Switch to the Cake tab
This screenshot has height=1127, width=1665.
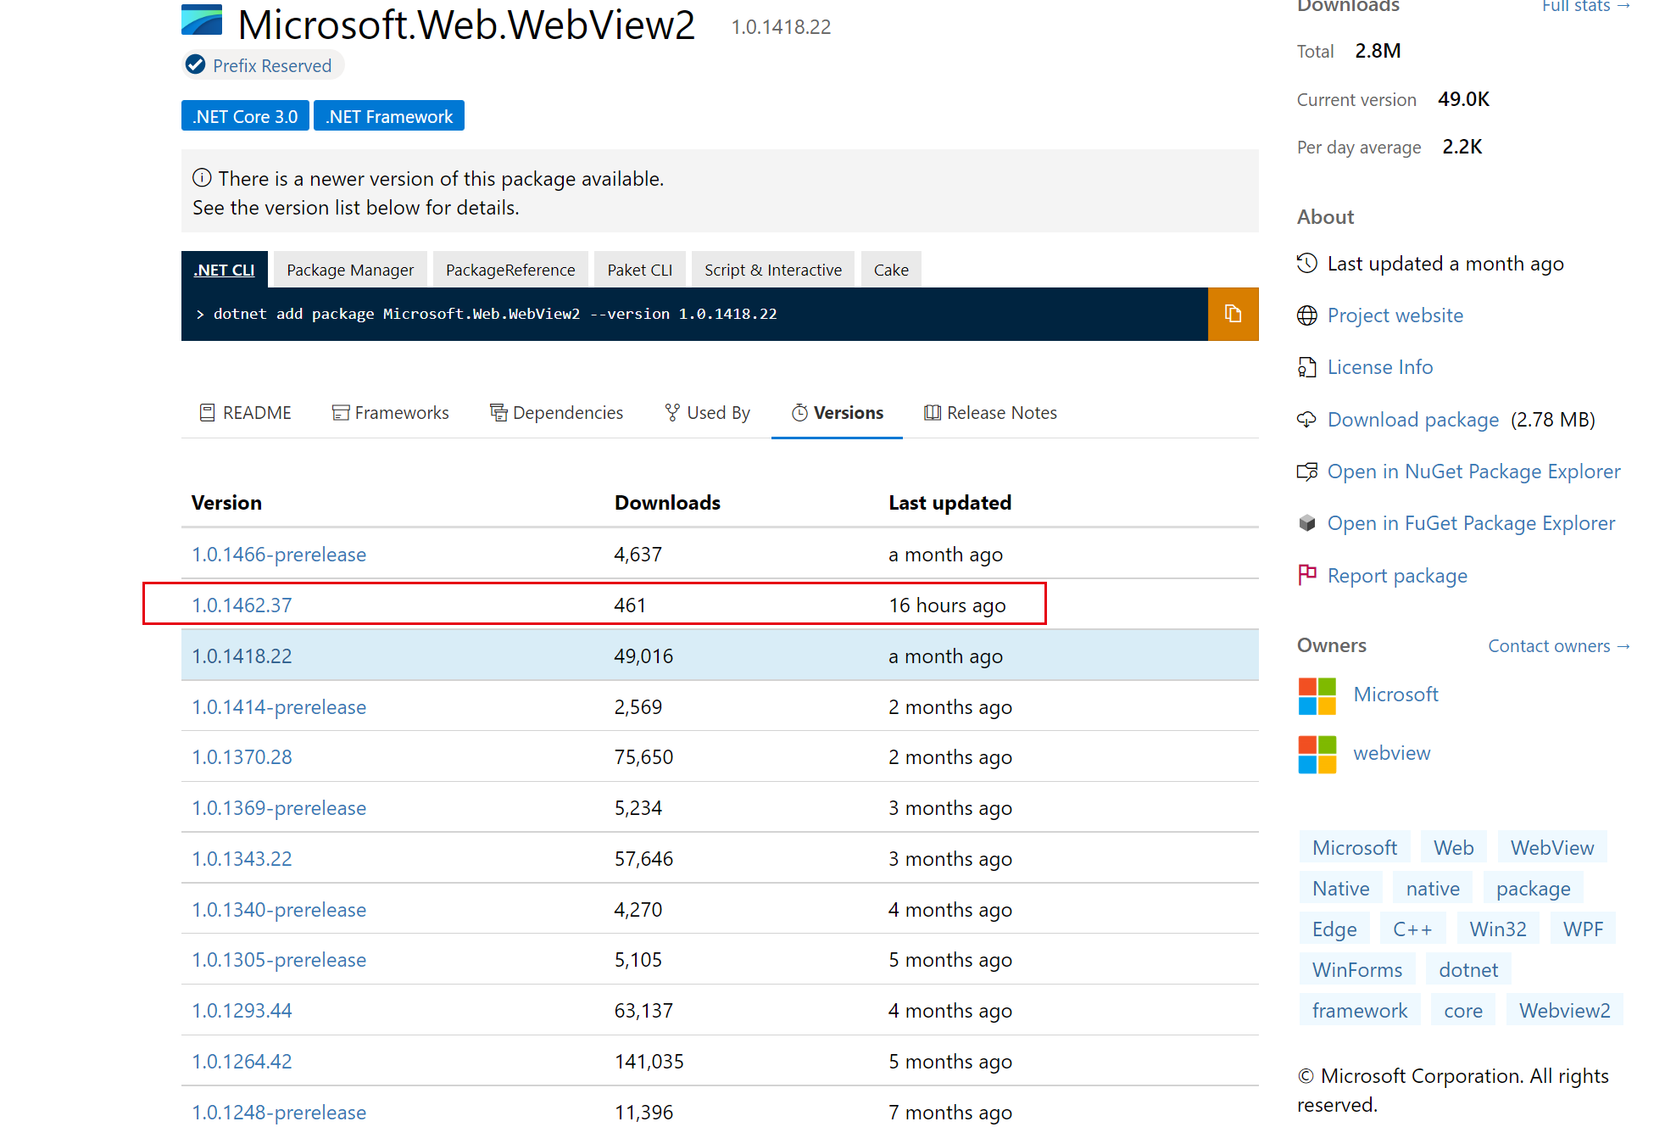pyautogui.click(x=891, y=269)
